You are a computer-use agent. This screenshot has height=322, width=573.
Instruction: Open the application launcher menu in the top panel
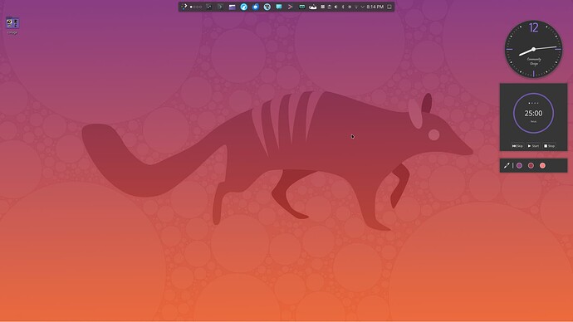point(184,7)
